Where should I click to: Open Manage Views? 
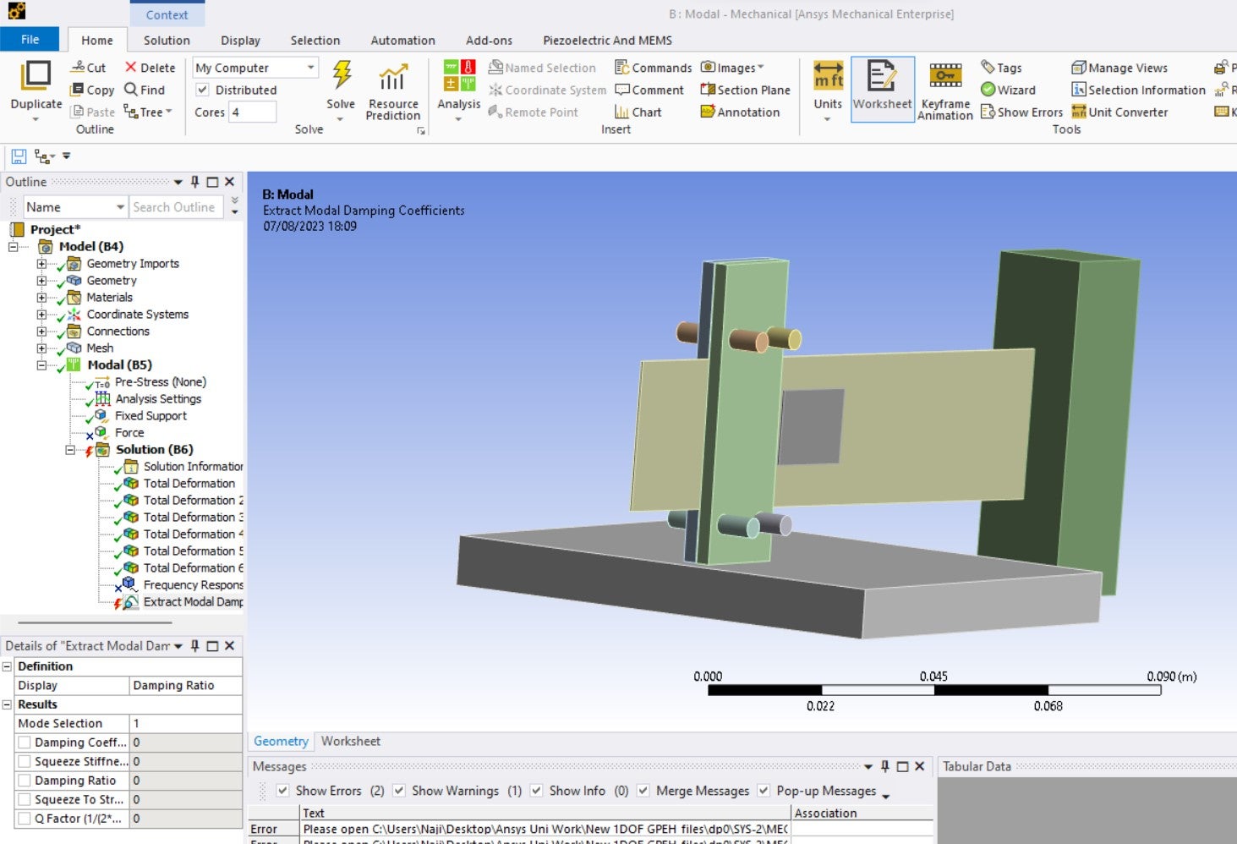pos(1119,68)
